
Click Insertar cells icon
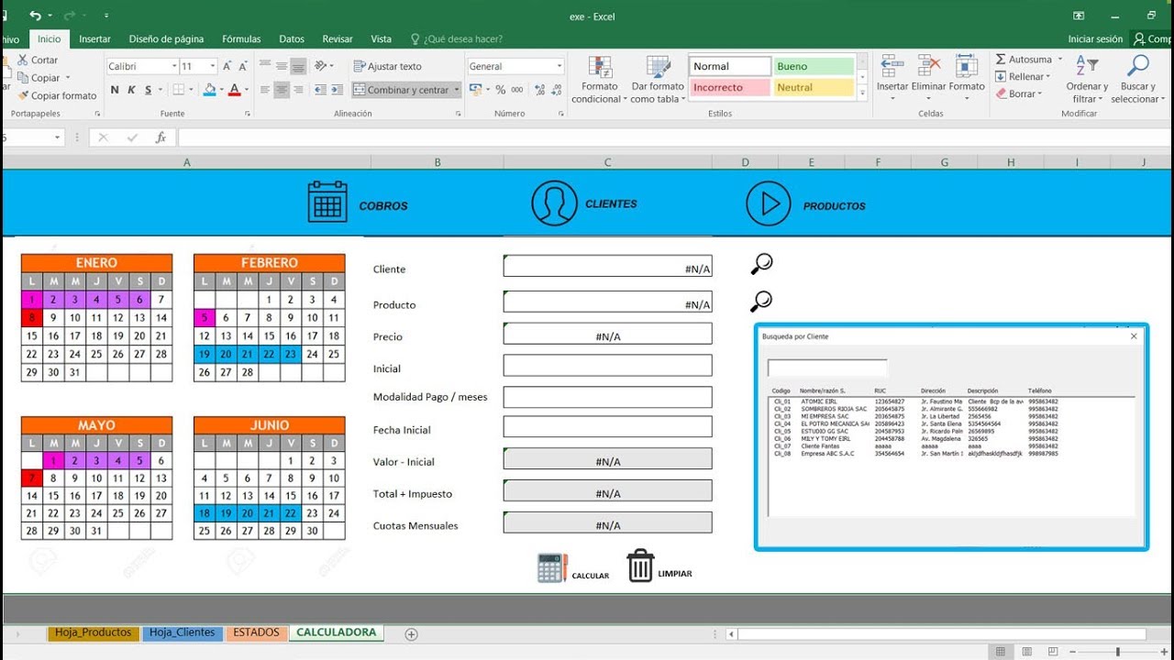coord(892,67)
